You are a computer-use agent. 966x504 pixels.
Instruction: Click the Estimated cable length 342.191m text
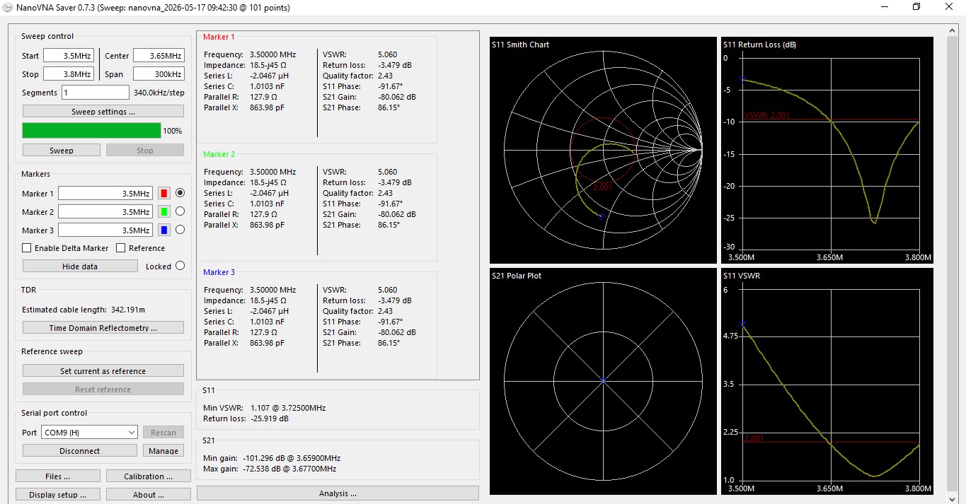pyautogui.click(x=83, y=310)
